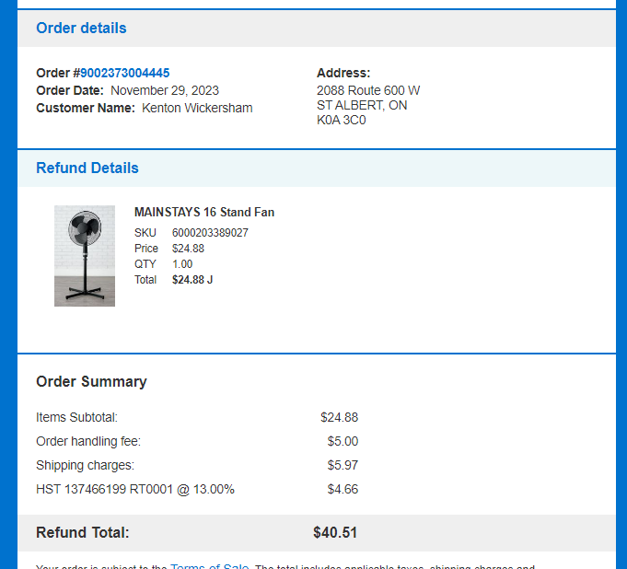Click the street address 2088 Route 600 W
Viewport: 627px width, 569px height.
368,90
